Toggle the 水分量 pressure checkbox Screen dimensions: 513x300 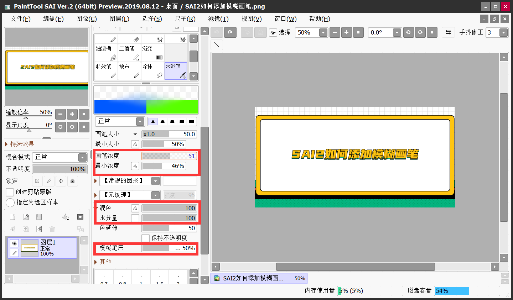coord(135,218)
